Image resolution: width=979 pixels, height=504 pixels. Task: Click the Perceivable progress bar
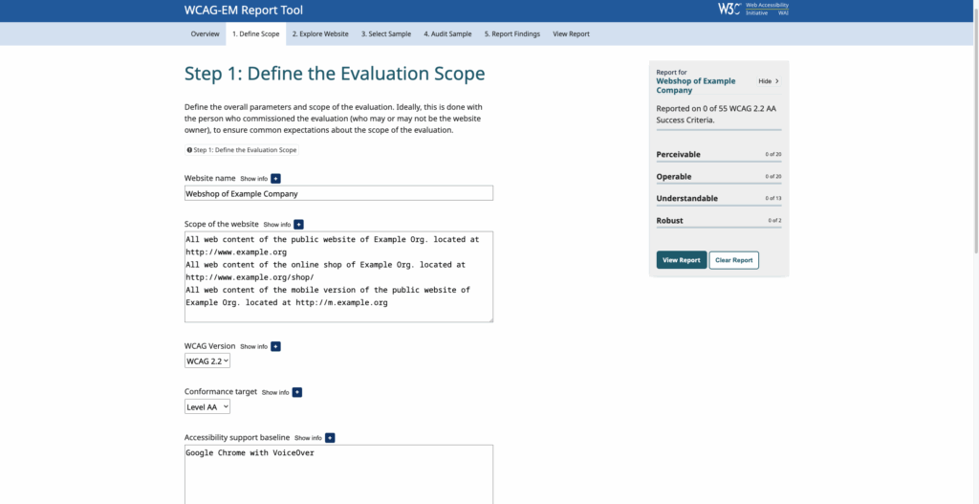[x=719, y=162]
